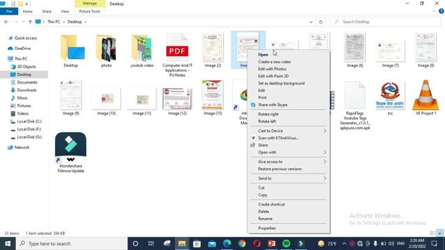Go up one folder level
This screenshot has width=445, height=250.
[30, 22]
